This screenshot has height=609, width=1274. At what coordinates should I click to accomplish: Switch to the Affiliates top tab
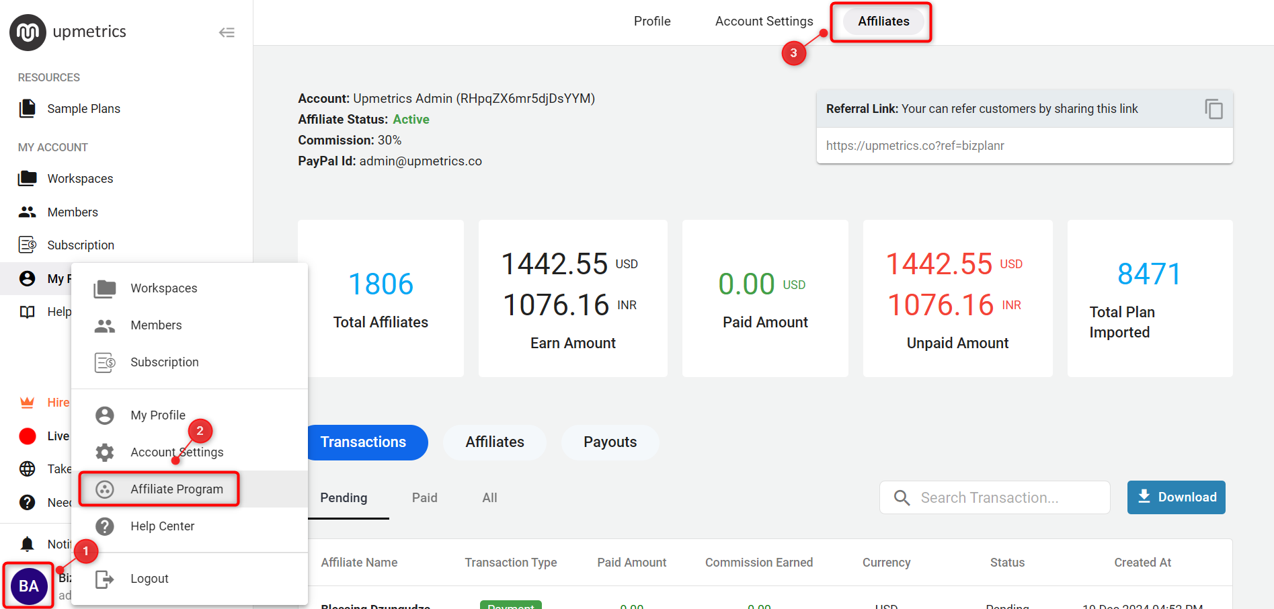(883, 22)
